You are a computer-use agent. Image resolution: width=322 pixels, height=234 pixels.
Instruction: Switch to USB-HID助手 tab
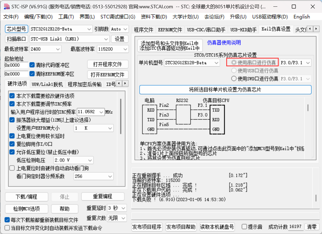click(x=243, y=29)
